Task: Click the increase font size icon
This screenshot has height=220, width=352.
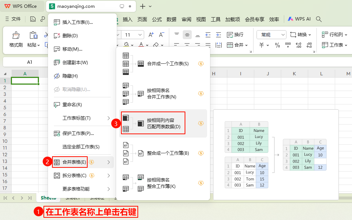Action: coord(151,35)
